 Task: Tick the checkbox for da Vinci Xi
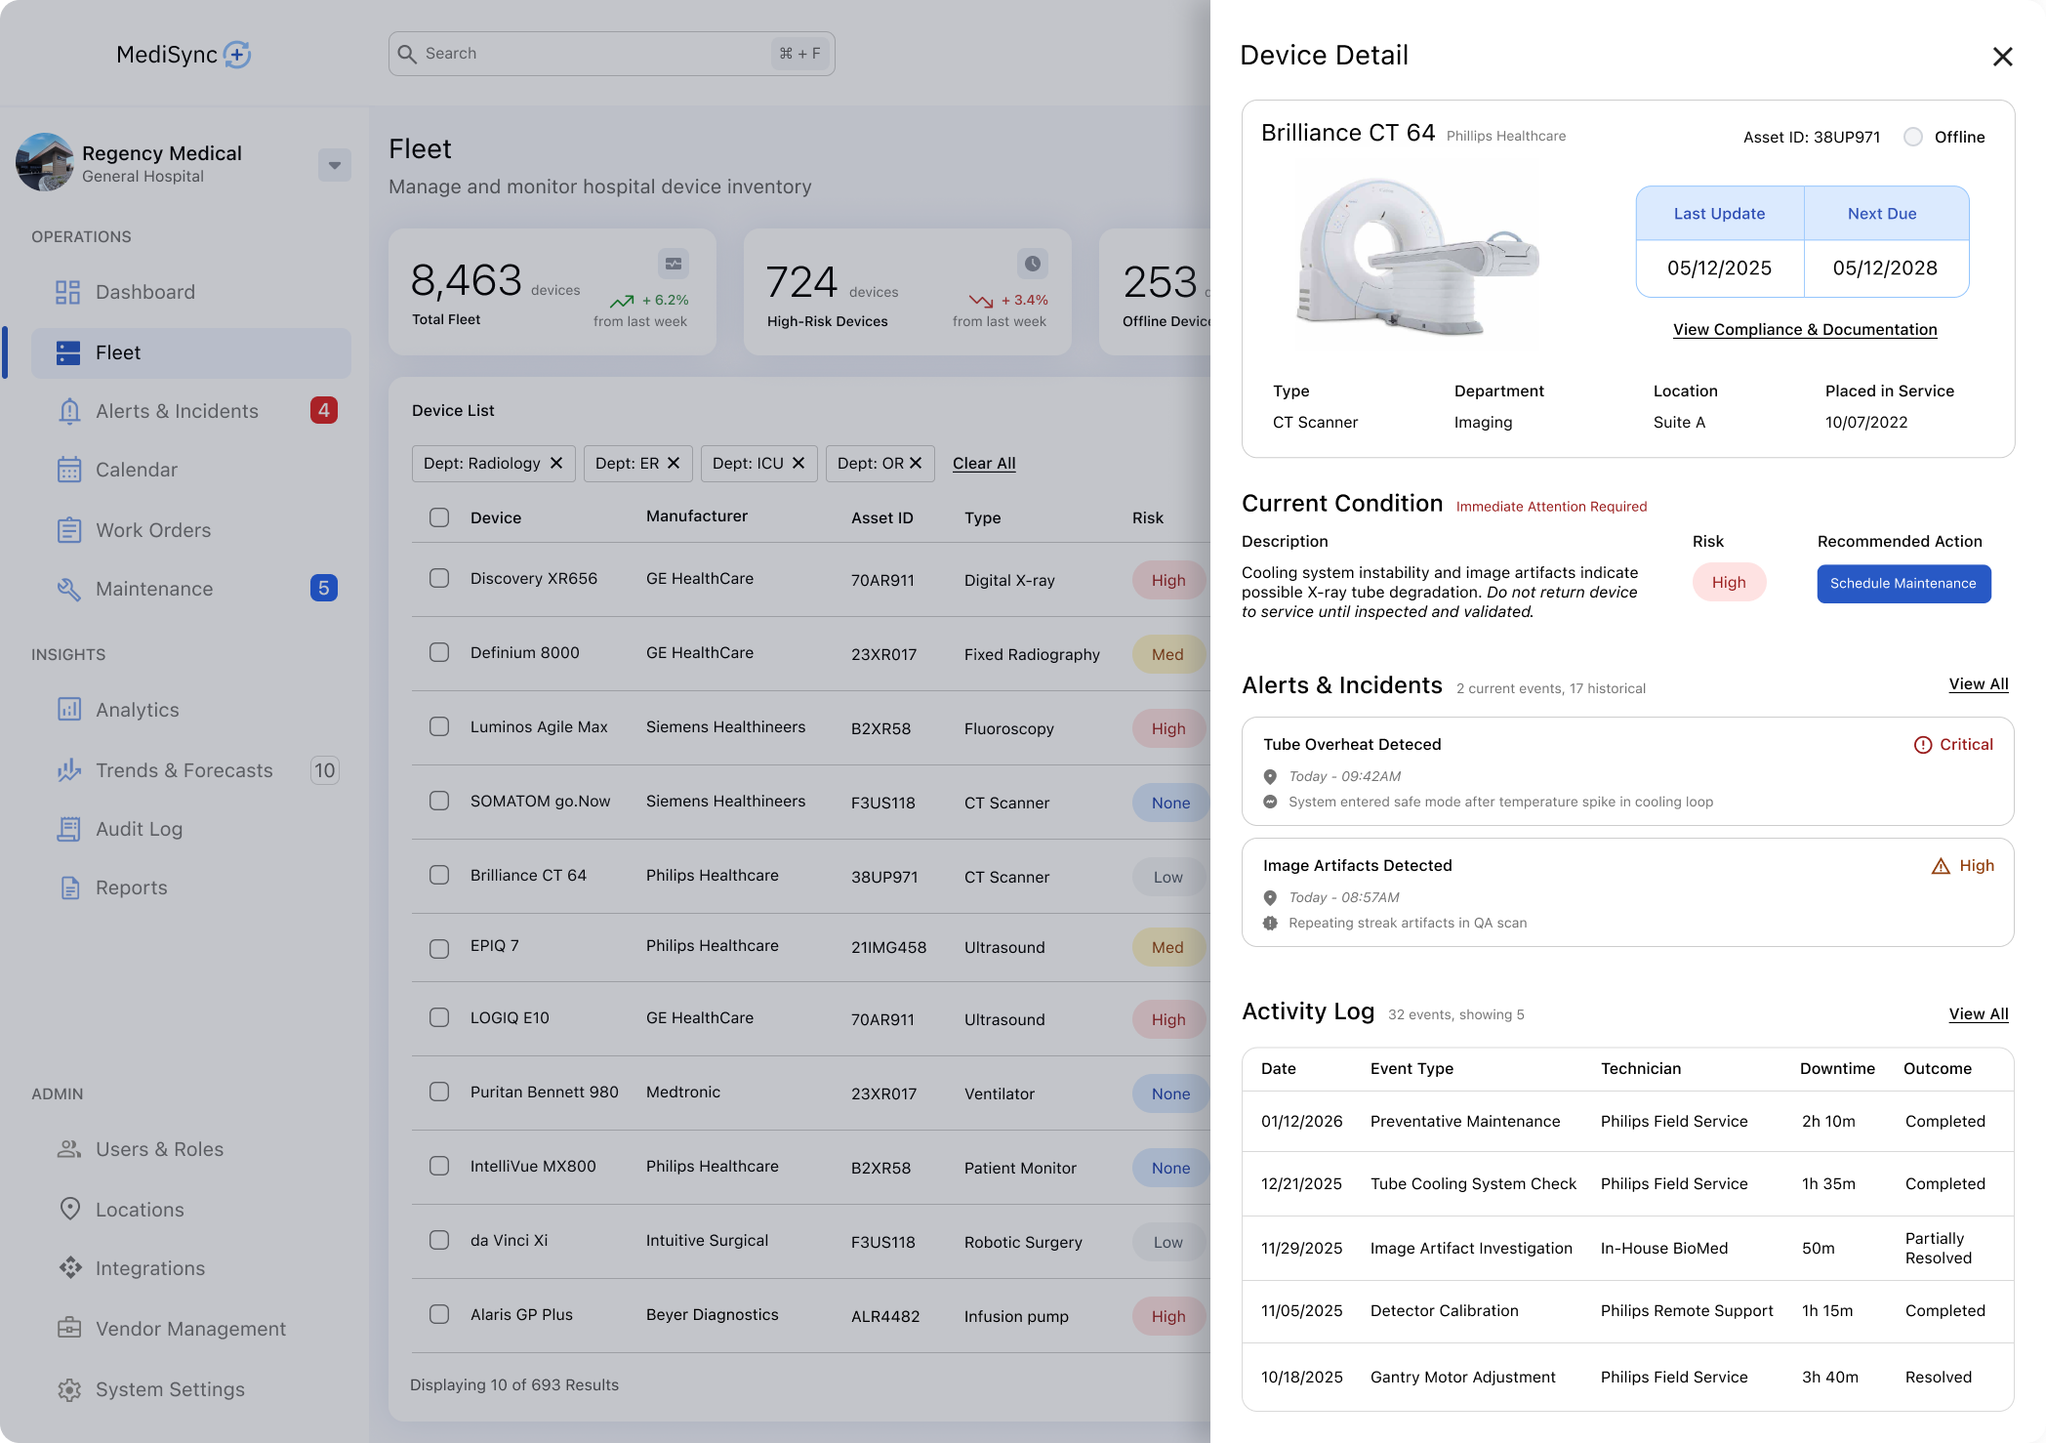[x=439, y=1240]
